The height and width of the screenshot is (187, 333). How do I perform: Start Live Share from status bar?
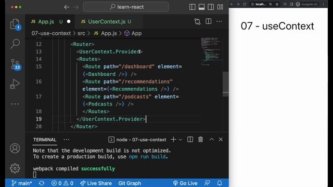click(96, 183)
